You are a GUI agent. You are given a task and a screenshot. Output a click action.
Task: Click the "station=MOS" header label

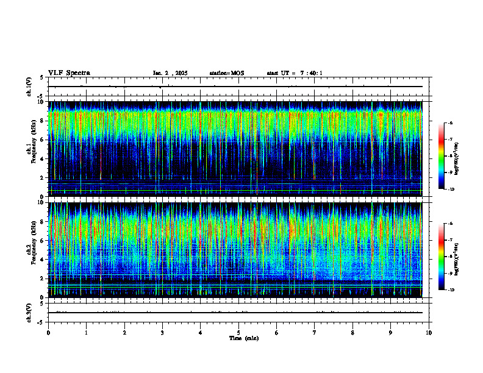(227, 73)
